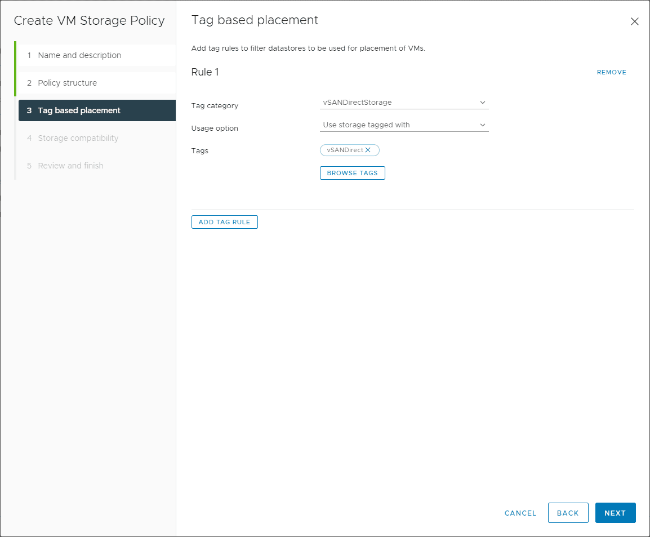The image size is (650, 537).
Task: Click the X on the vSANDirect tag
Action: [368, 150]
